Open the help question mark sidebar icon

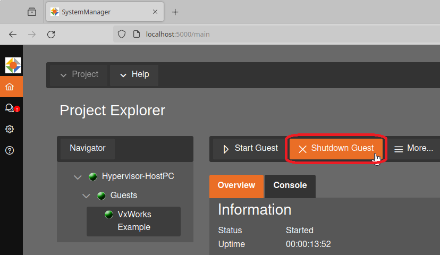click(10, 150)
